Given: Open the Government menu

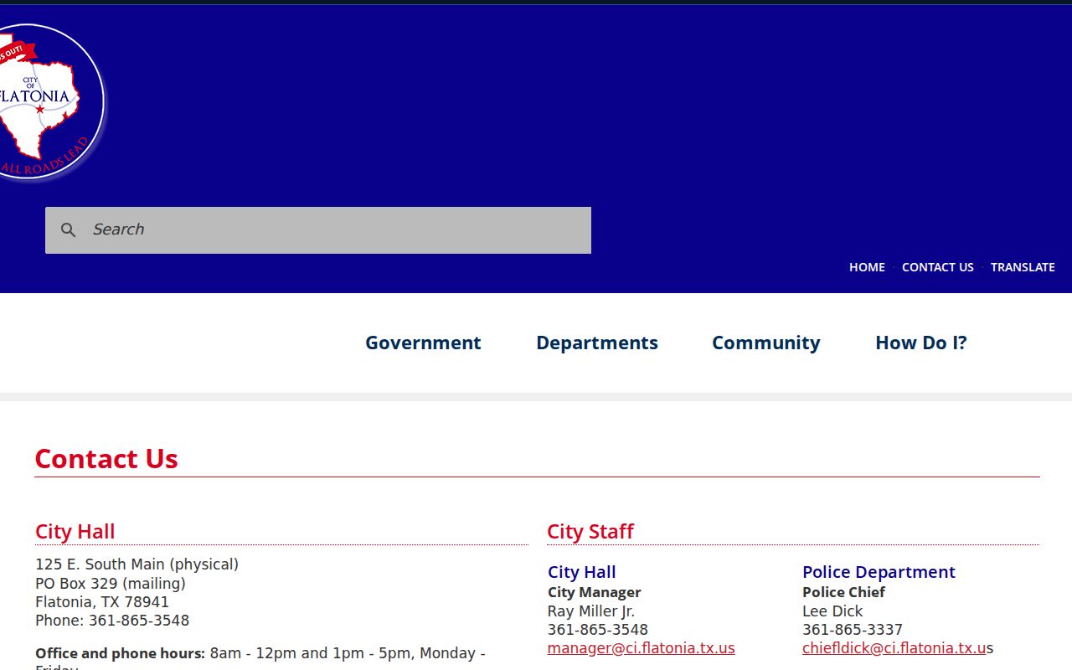Looking at the screenshot, I should [423, 343].
